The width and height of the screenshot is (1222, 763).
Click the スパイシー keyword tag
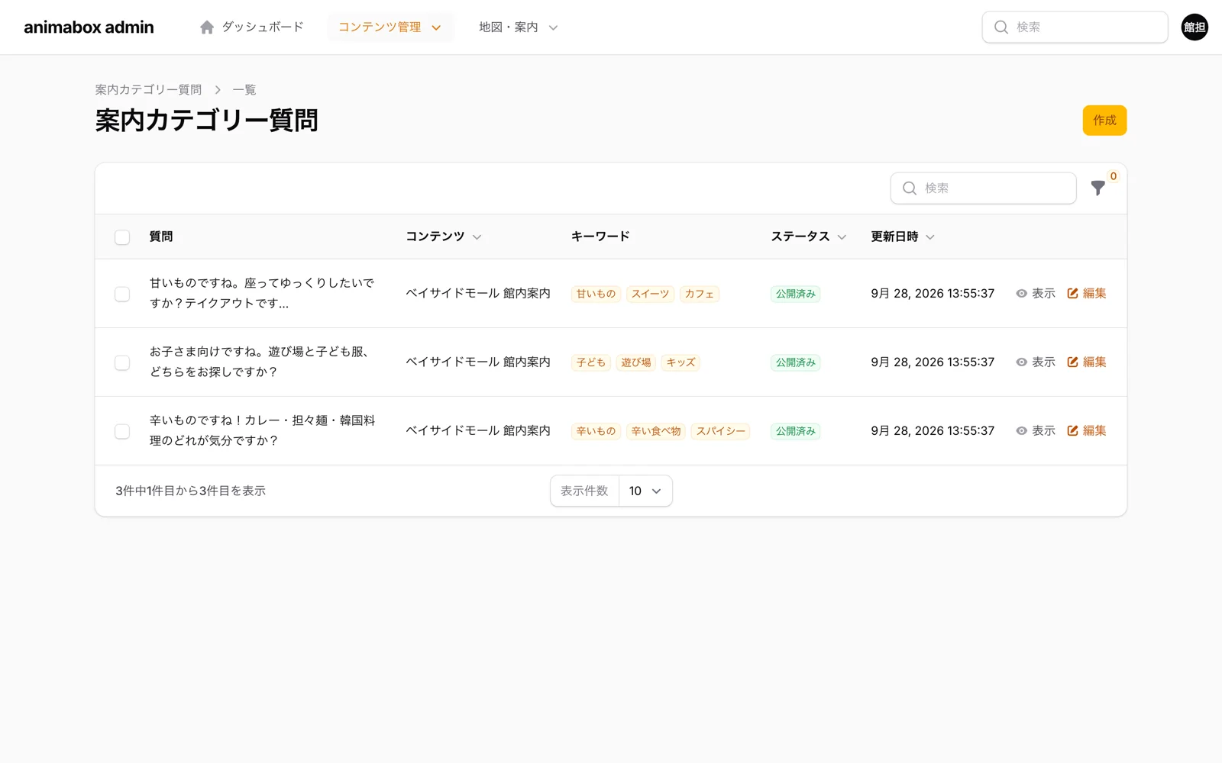pos(720,431)
